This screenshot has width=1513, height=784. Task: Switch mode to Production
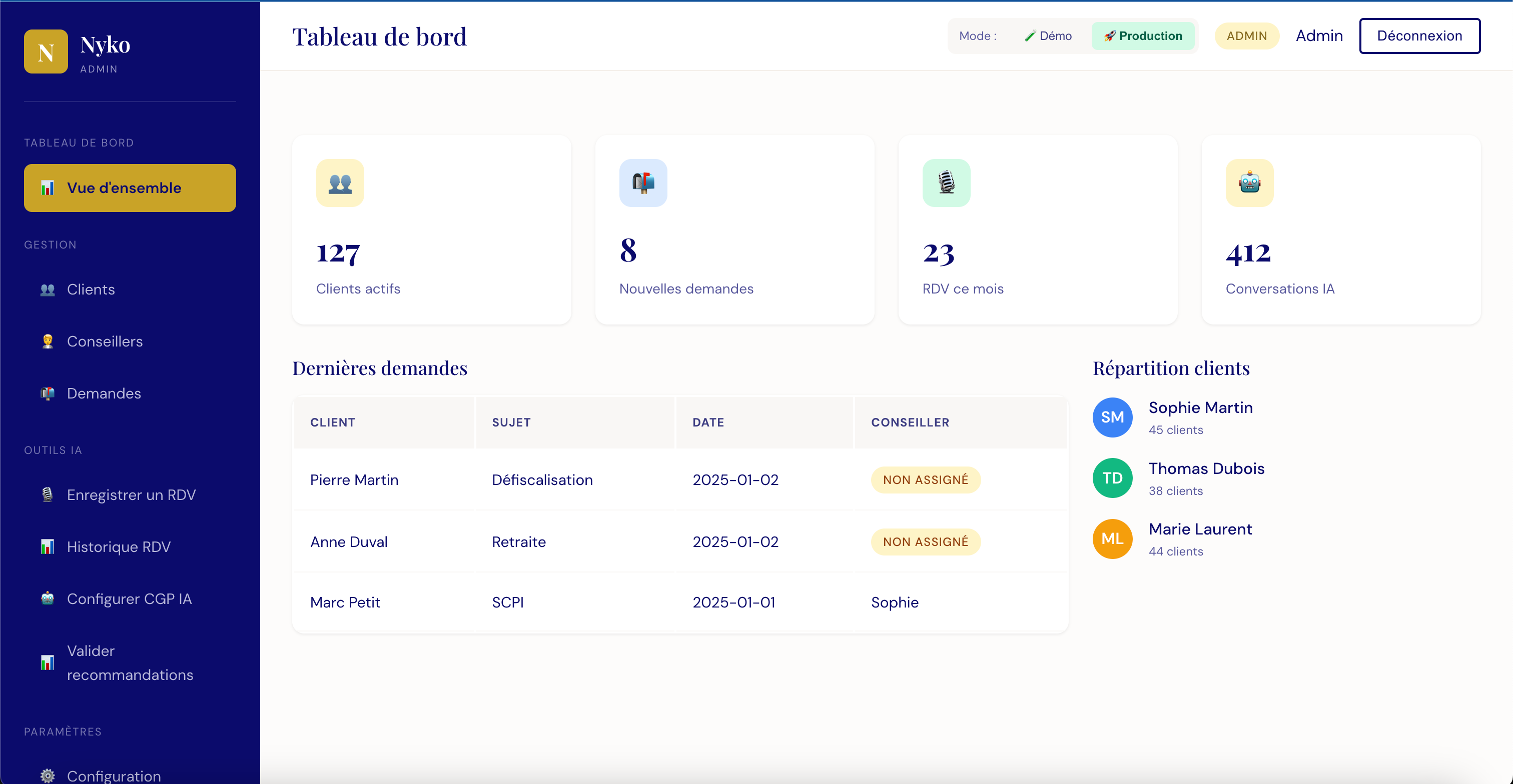[x=1142, y=36]
